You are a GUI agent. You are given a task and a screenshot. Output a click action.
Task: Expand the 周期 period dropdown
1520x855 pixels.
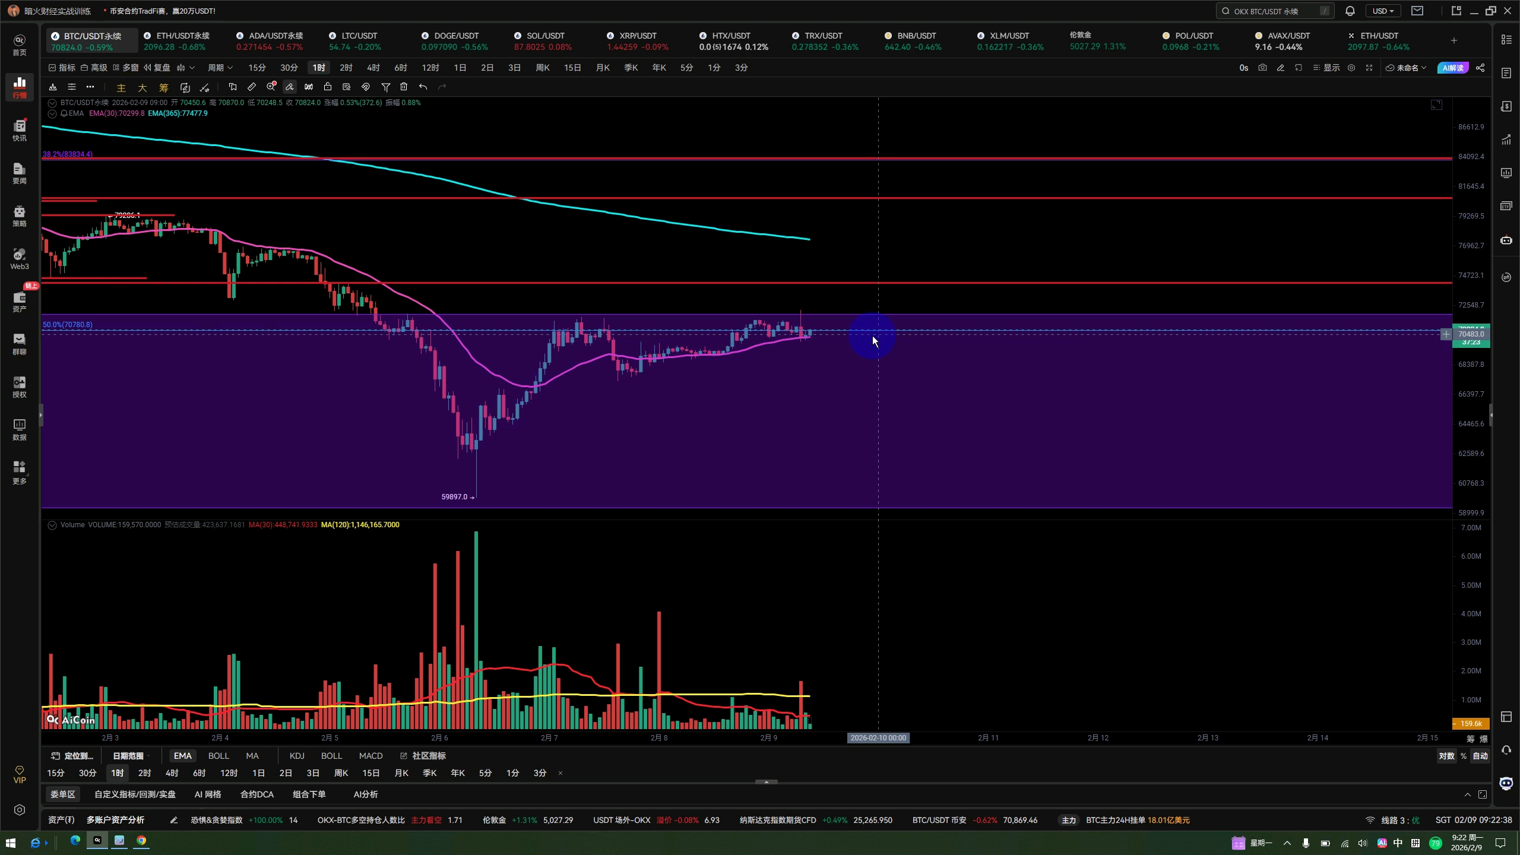(220, 68)
